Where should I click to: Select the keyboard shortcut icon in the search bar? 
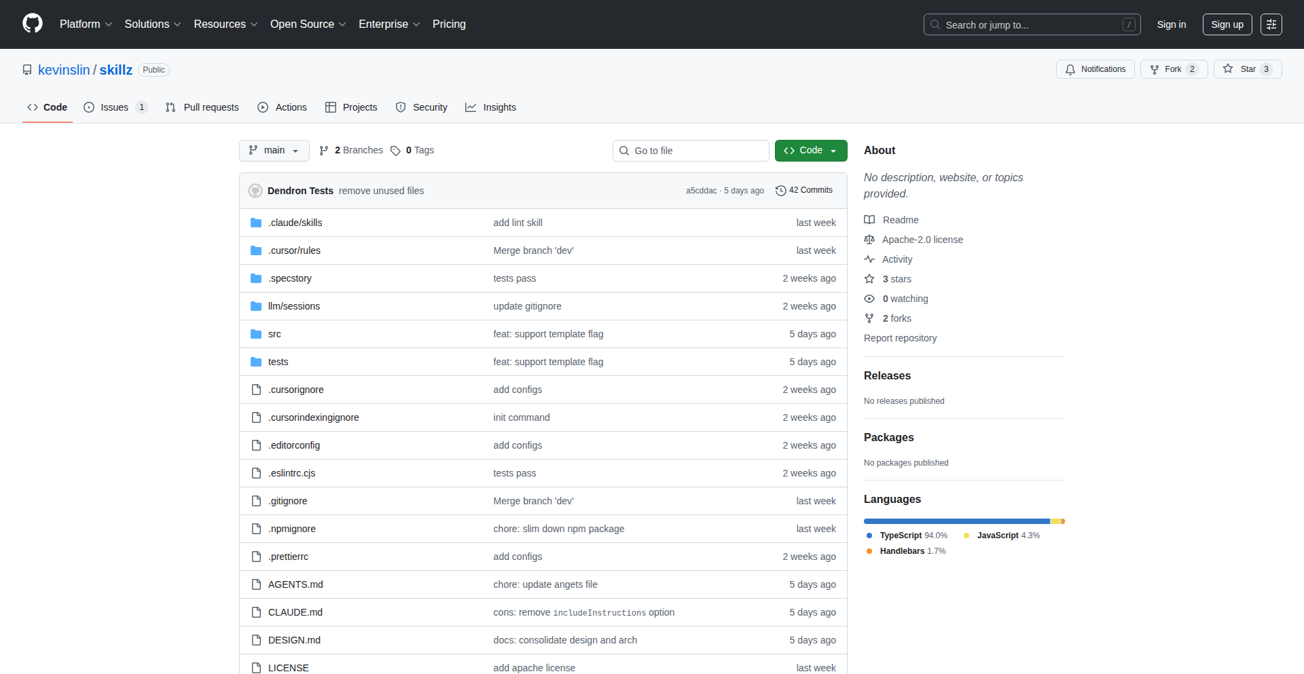point(1129,24)
